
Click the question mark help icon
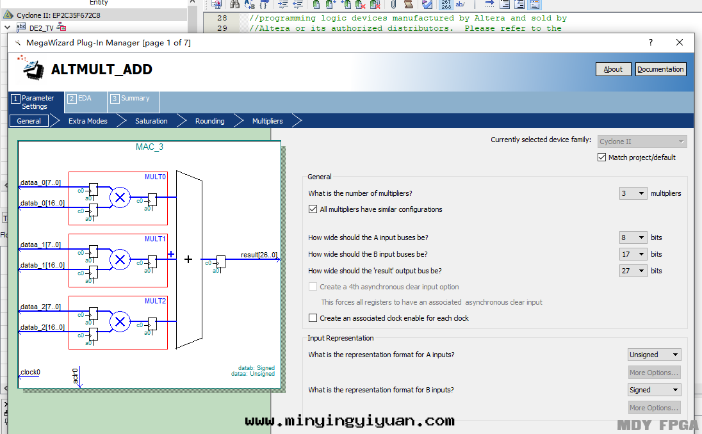651,43
